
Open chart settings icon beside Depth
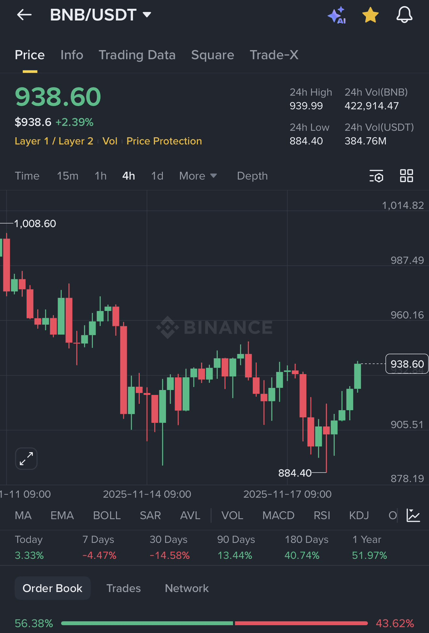[377, 176]
